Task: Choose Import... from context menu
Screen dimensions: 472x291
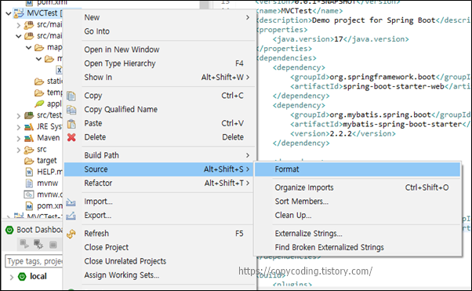Action: click(x=159, y=202)
